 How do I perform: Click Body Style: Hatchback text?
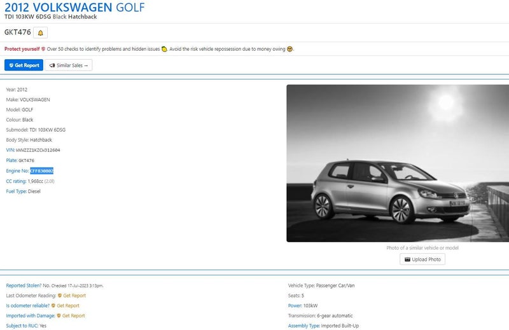click(29, 140)
